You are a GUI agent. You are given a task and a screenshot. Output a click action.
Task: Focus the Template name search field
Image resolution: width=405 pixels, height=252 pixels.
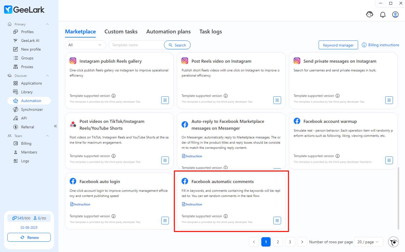pos(137,45)
